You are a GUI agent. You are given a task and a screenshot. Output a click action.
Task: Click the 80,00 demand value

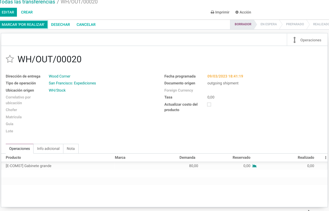point(193,166)
